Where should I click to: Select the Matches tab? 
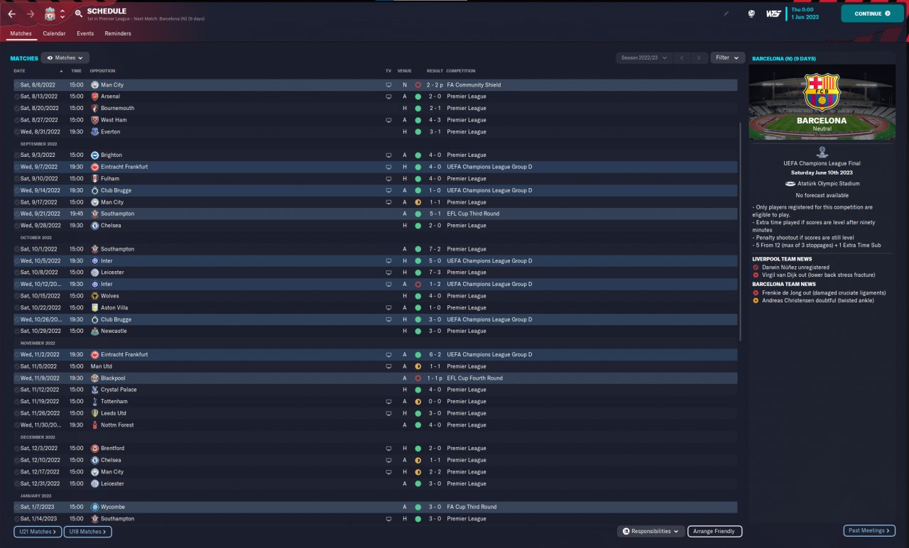[x=21, y=33]
